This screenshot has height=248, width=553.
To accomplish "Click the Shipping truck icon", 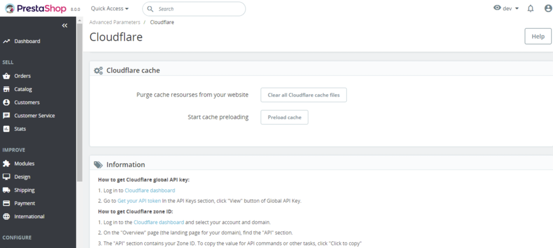I will [x=6, y=190].
